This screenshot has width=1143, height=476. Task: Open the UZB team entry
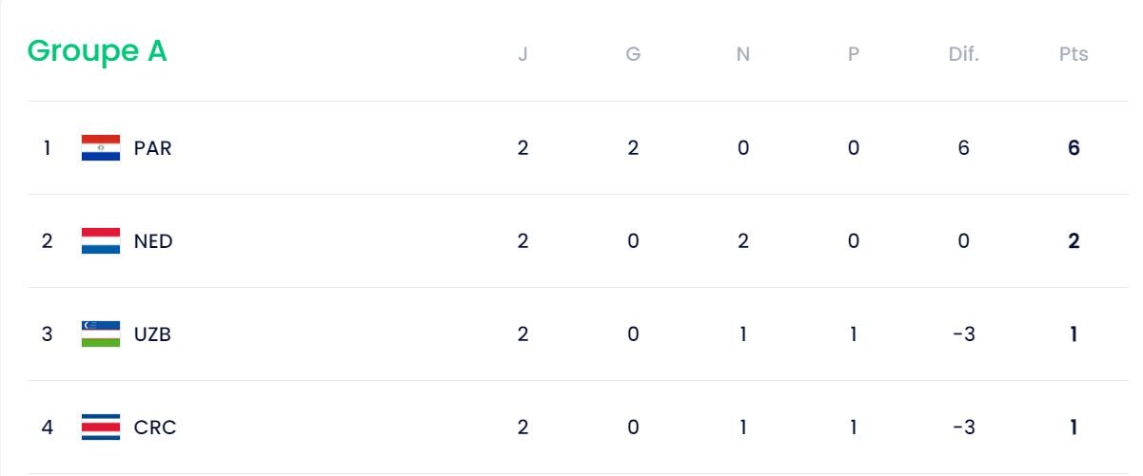(x=152, y=334)
